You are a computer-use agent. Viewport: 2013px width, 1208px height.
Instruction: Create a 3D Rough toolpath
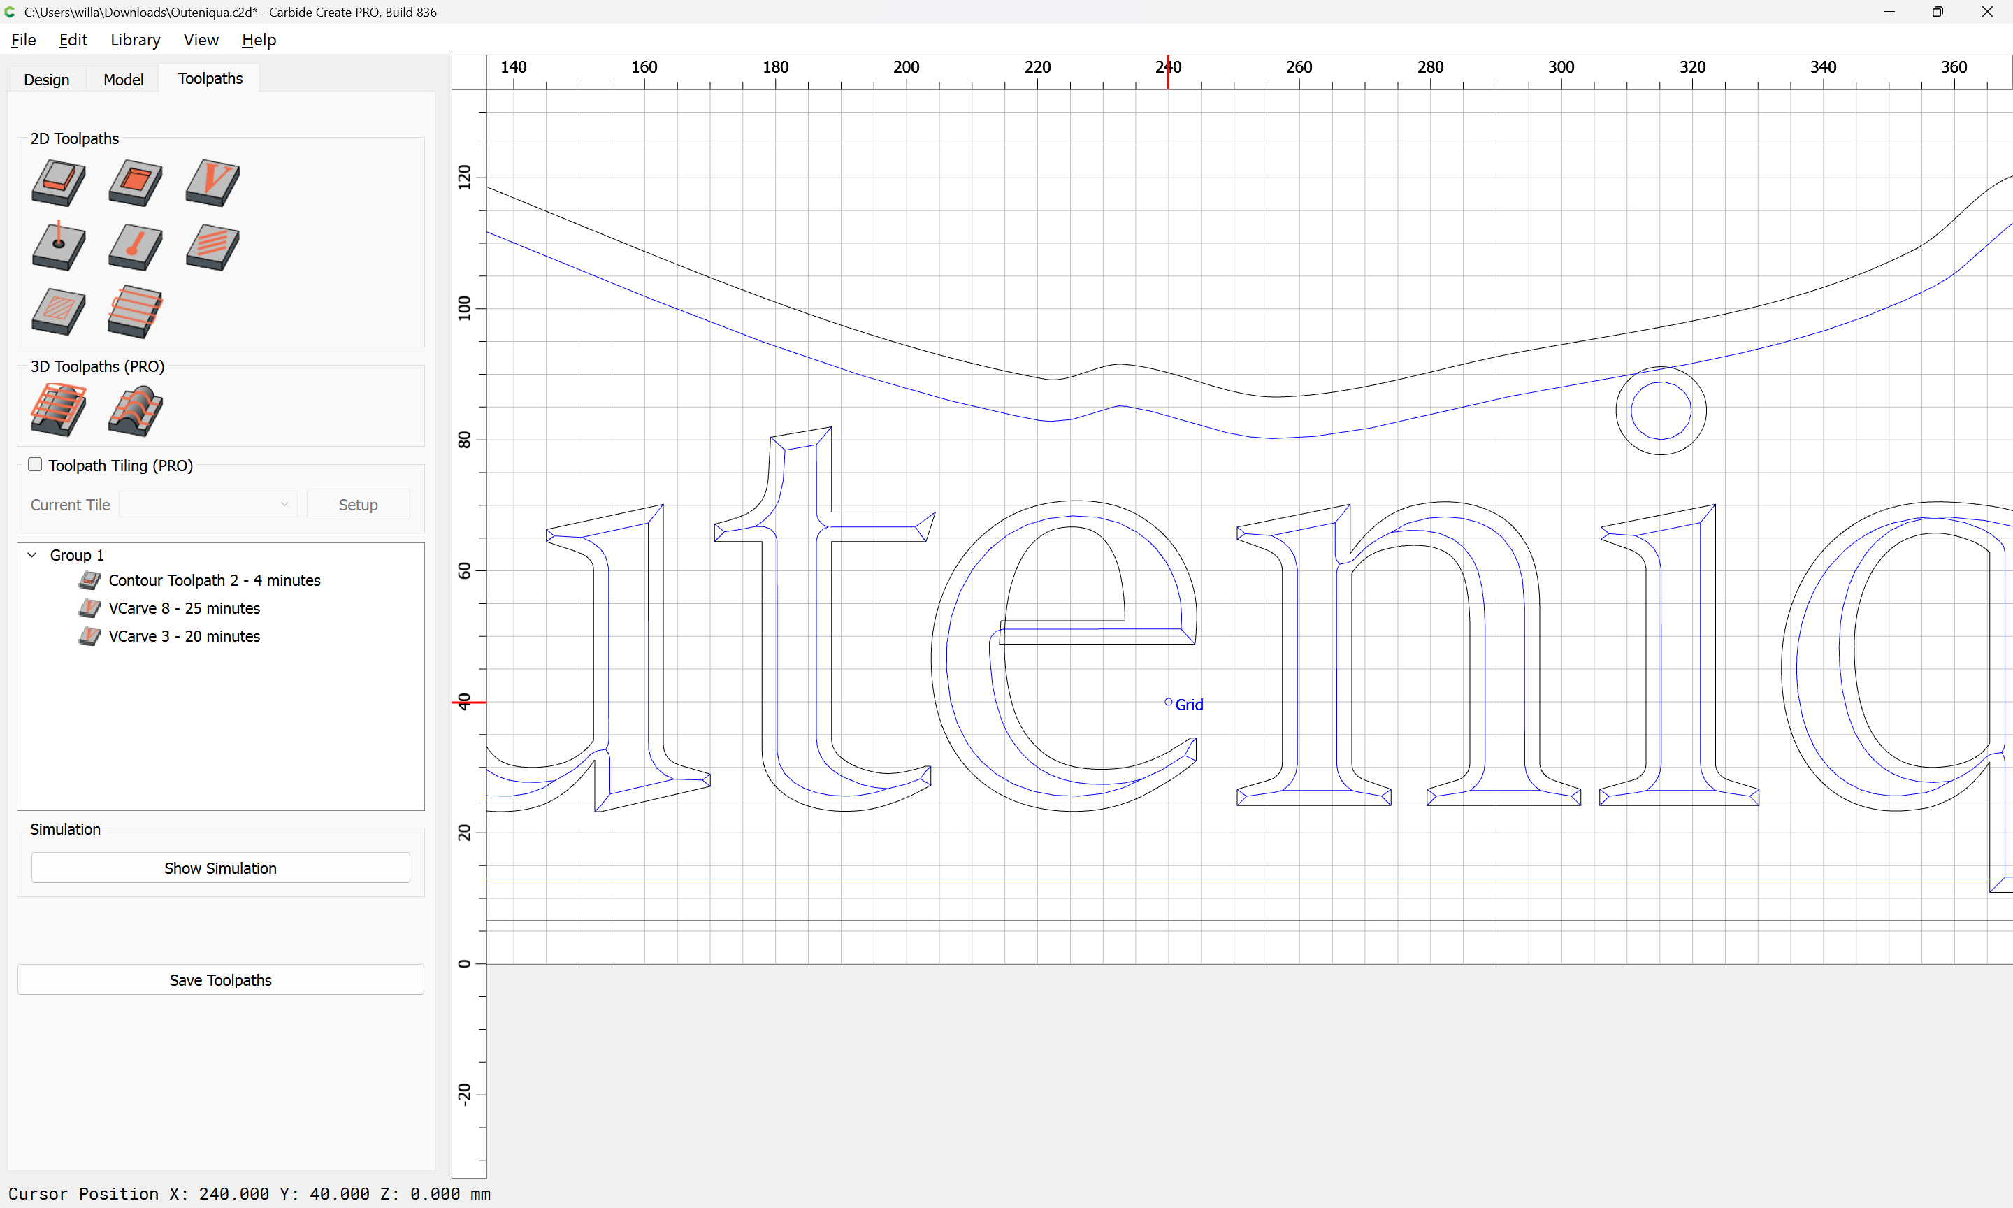click(58, 410)
